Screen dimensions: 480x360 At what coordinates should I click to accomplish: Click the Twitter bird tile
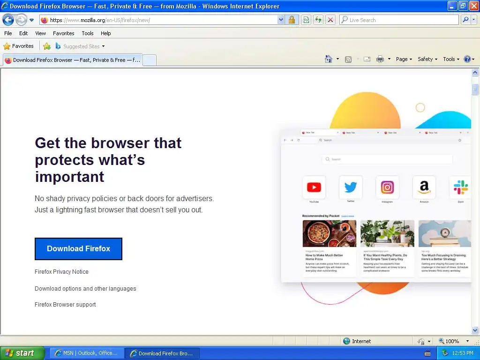[x=351, y=187]
